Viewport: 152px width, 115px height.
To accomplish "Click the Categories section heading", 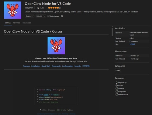I will [x=120, y=66].
